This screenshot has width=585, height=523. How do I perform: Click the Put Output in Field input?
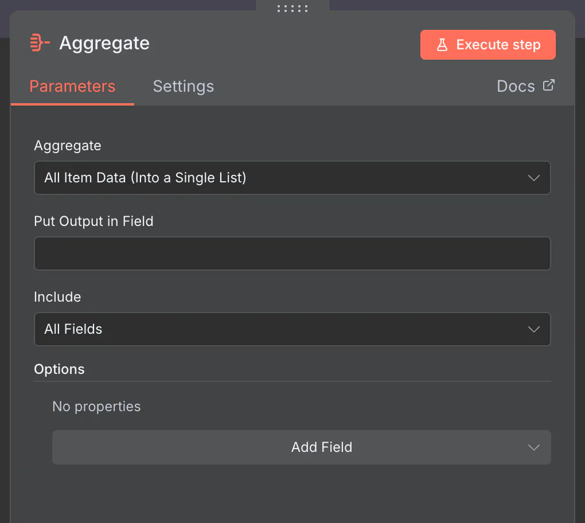coord(292,253)
